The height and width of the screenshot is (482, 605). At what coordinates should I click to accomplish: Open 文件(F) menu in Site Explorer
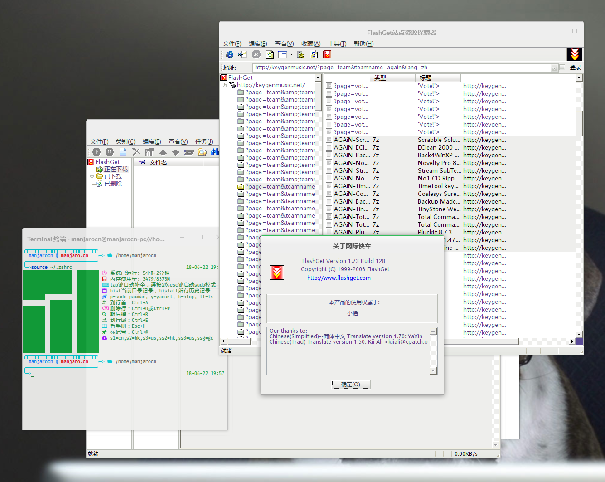[232, 44]
